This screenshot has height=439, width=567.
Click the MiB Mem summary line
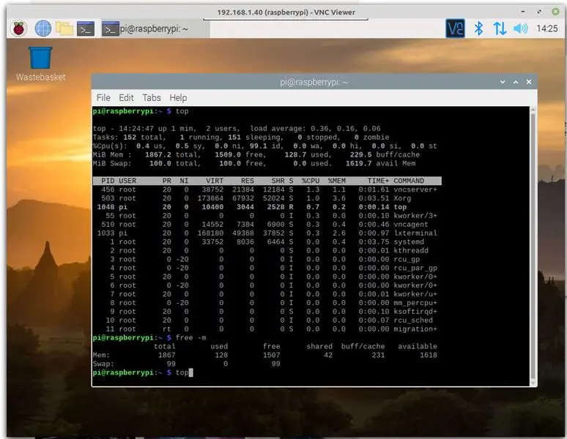point(256,155)
